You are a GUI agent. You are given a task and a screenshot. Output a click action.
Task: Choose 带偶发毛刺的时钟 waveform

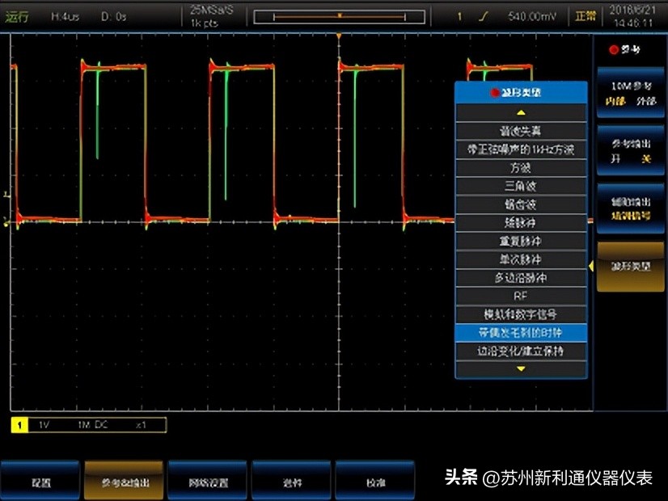click(521, 331)
